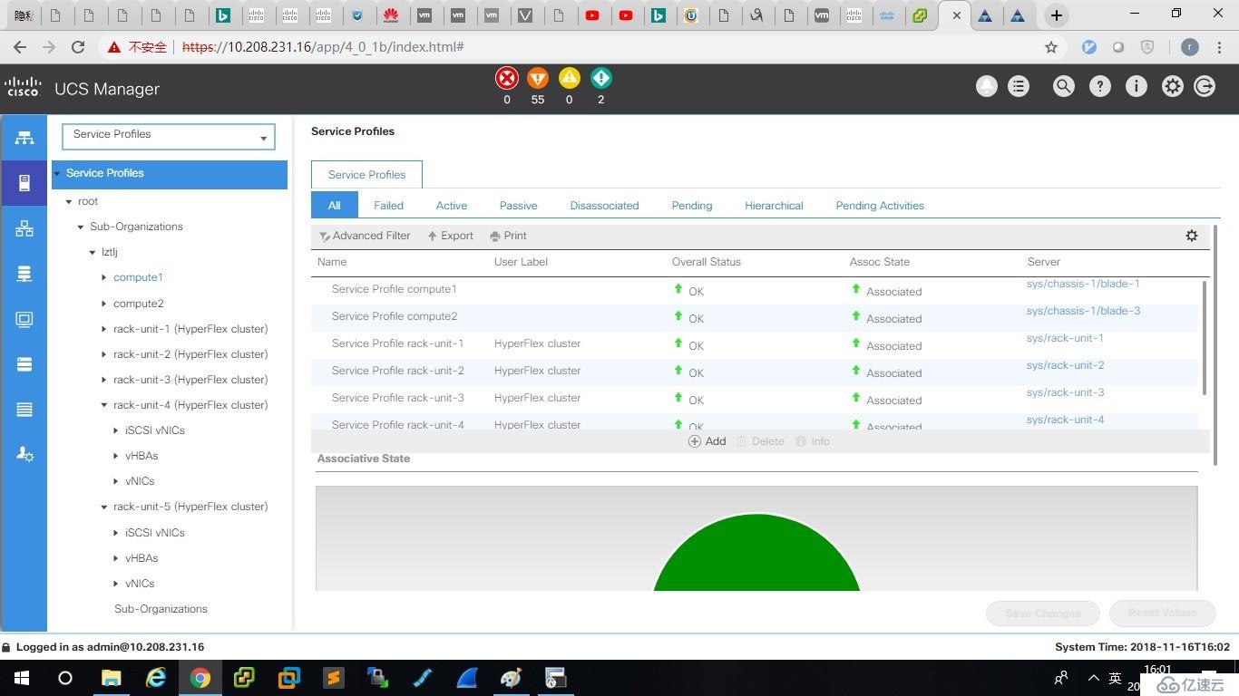Collapse the root tree node

tap(69, 202)
